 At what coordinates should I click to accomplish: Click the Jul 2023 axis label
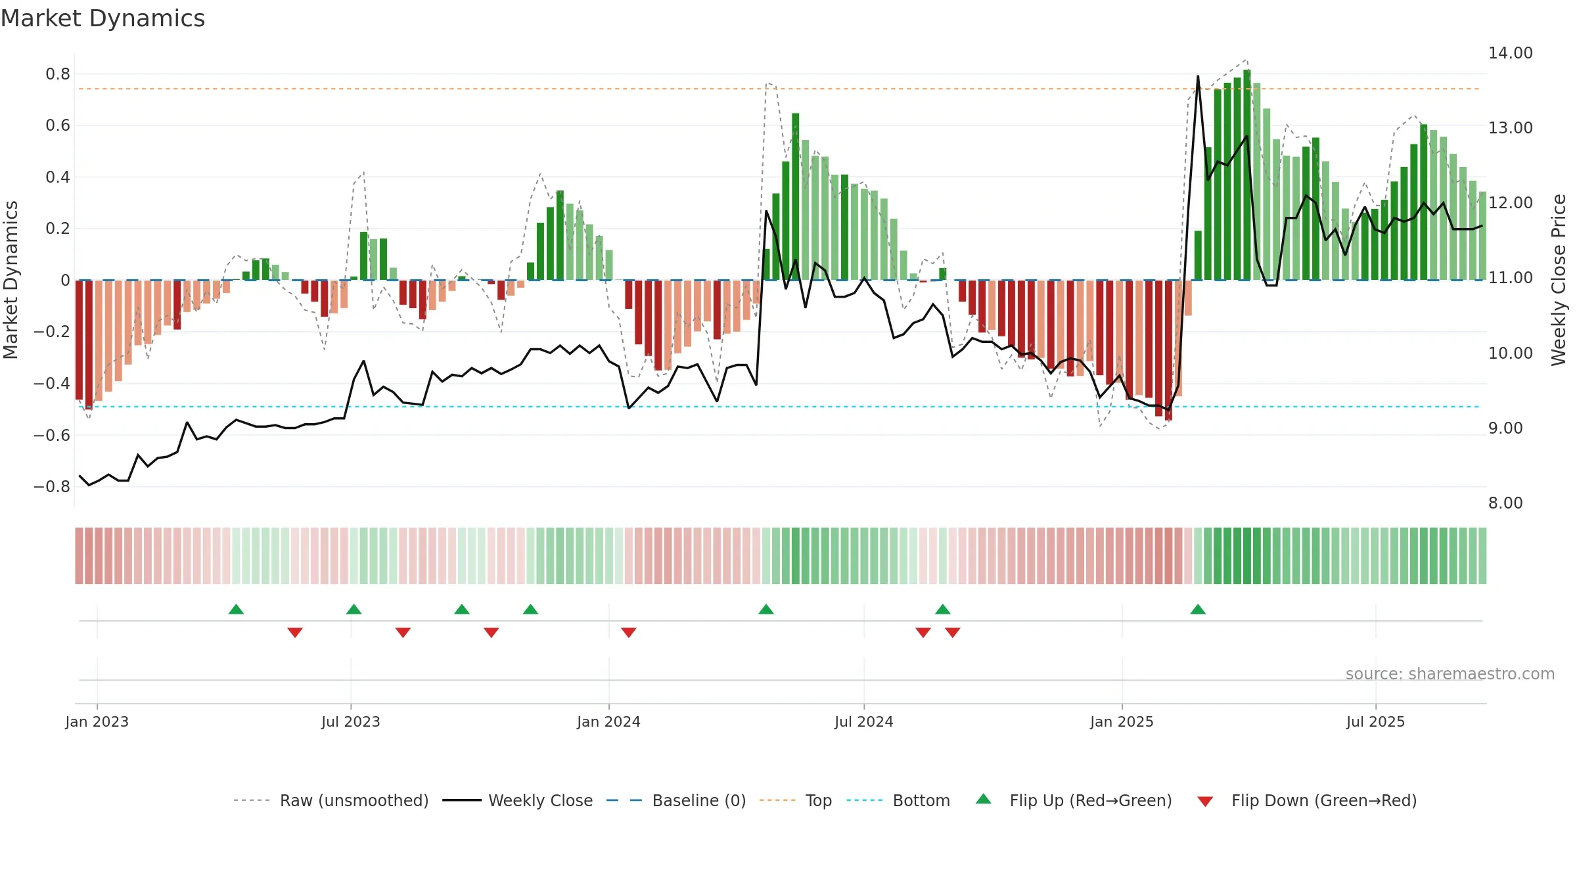(351, 721)
